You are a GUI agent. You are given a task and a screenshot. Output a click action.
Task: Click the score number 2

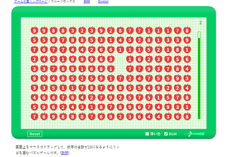200,23
